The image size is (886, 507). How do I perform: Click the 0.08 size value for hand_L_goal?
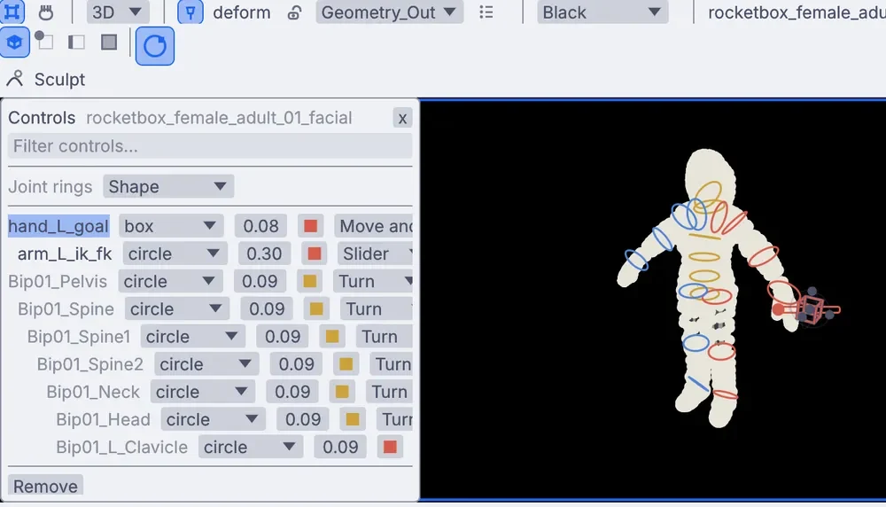coord(260,226)
